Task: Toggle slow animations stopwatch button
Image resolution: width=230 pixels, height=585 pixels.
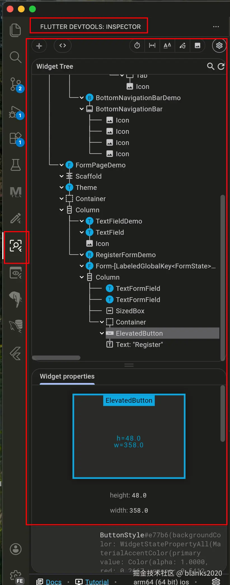Action: tap(137, 46)
